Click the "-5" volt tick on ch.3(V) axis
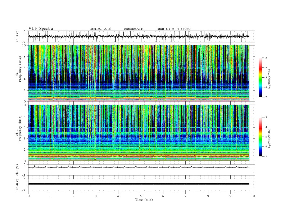This screenshot has height=220, width=285. pyautogui.click(x=24, y=176)
